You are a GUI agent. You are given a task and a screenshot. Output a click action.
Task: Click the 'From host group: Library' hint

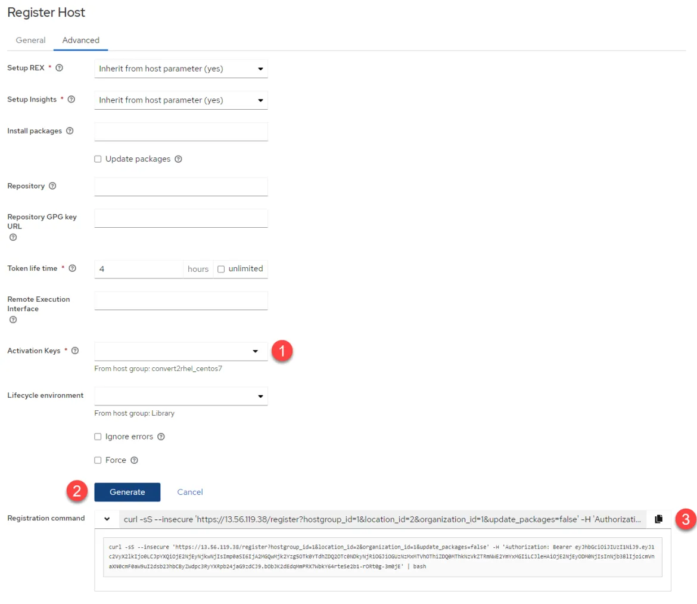134,413
